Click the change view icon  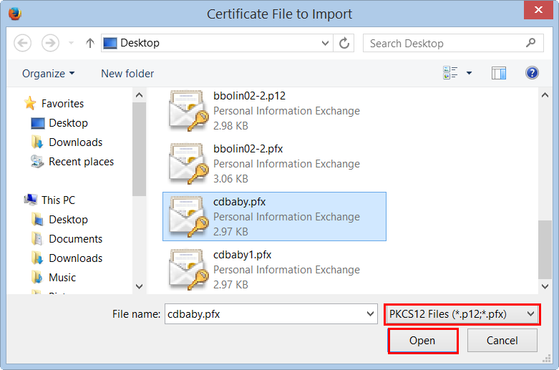click(450, 73)
